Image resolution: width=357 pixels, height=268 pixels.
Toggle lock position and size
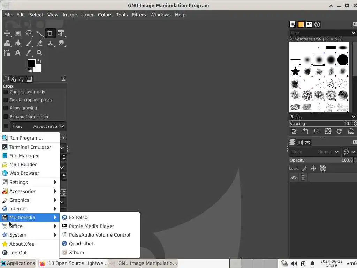click(313, 169)
